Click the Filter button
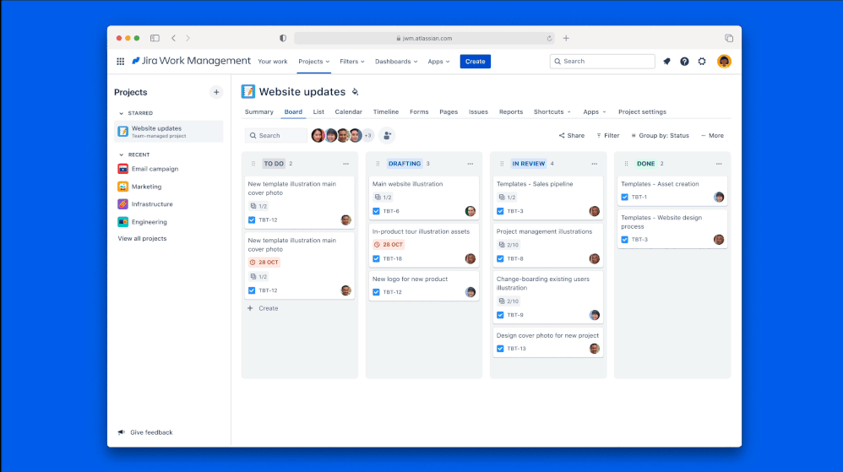 [x=608, y=135]
